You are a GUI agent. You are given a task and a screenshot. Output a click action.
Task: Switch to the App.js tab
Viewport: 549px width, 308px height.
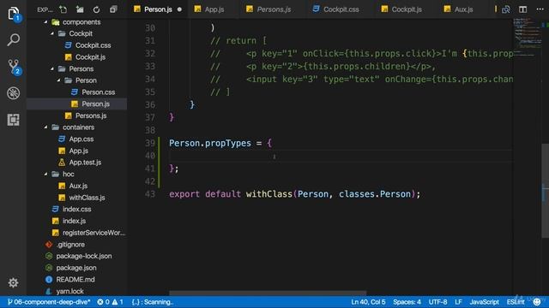(214, 9)
